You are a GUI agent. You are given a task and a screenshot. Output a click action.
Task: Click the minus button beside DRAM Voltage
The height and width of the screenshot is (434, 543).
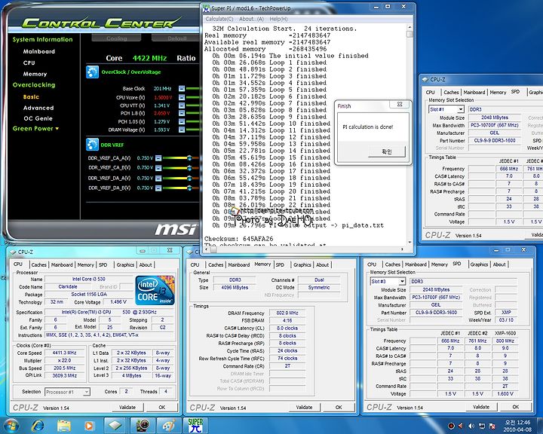pos(182,130)
